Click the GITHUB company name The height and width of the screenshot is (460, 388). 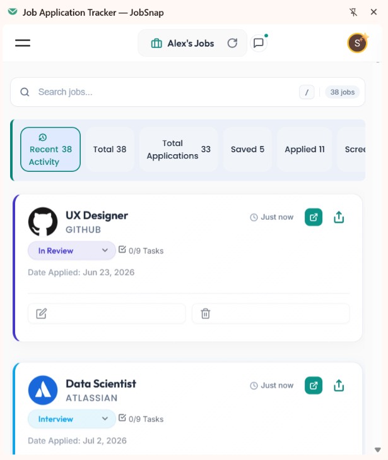[x=83, y=230]
